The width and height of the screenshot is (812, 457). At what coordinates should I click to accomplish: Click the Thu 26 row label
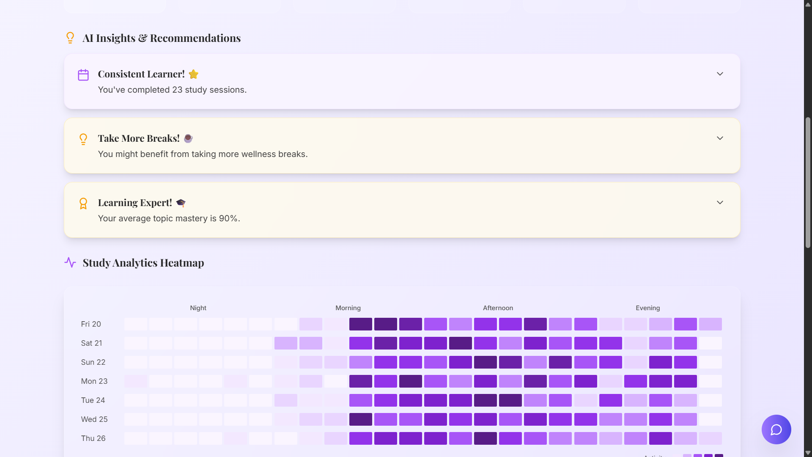[93, 438]
